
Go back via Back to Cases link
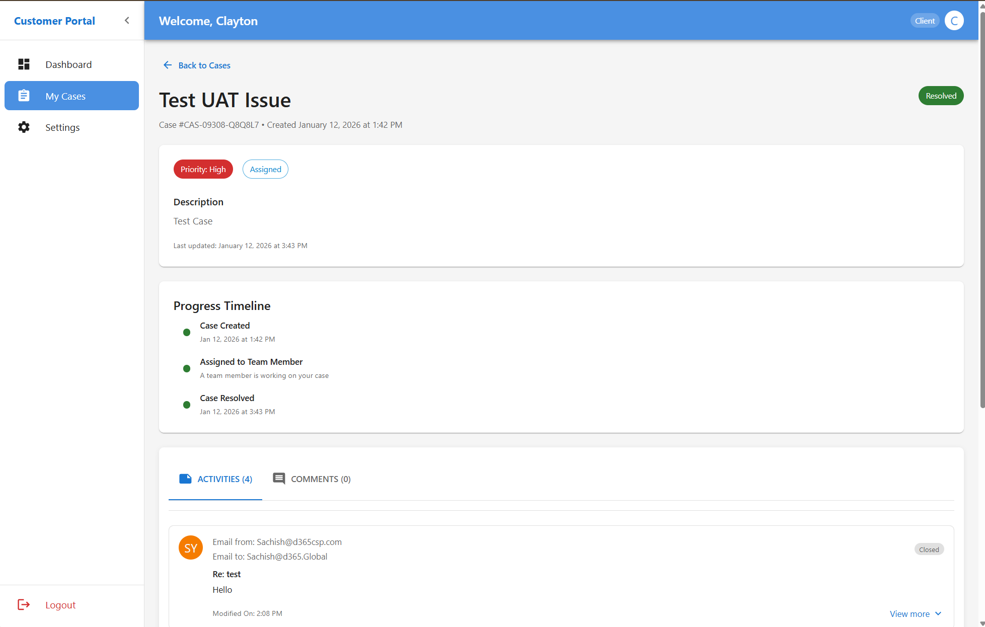pos(204,65)
